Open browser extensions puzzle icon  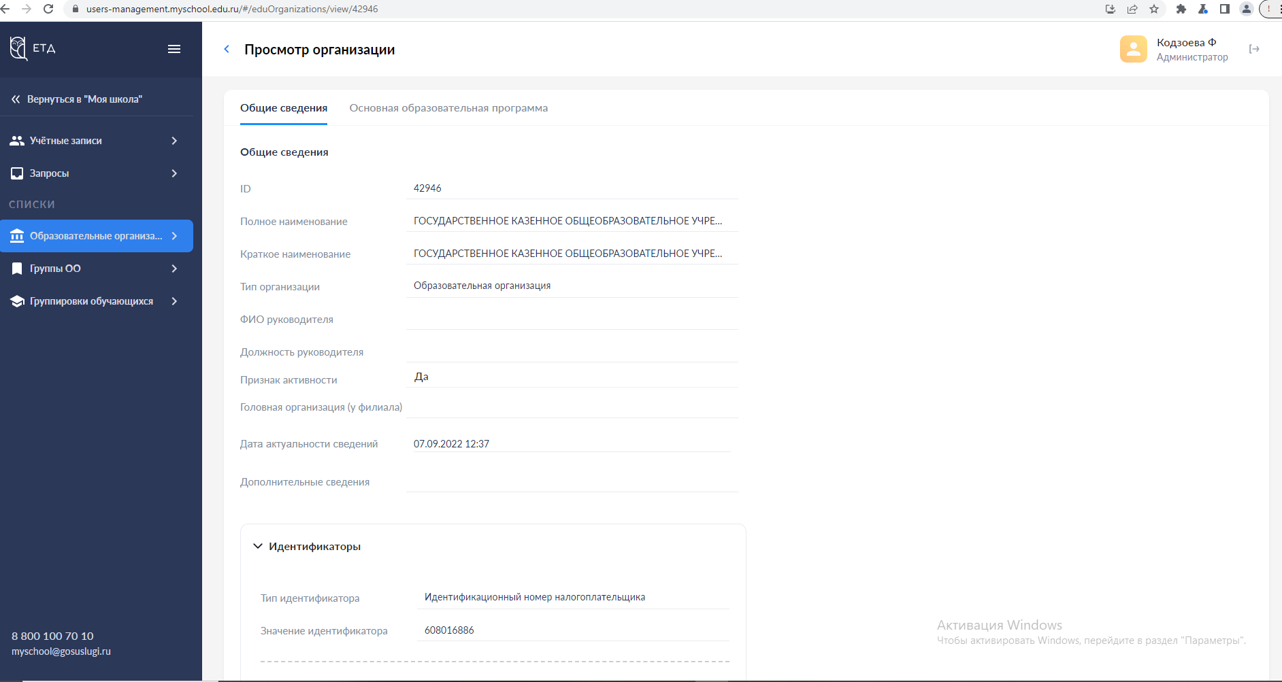click(1181, 9)
